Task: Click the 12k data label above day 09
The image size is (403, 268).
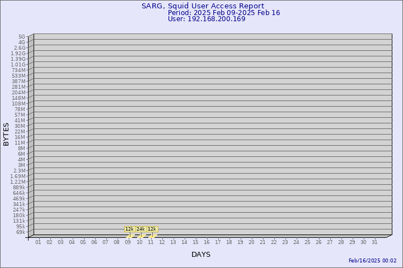Action: tap(129, 229)
